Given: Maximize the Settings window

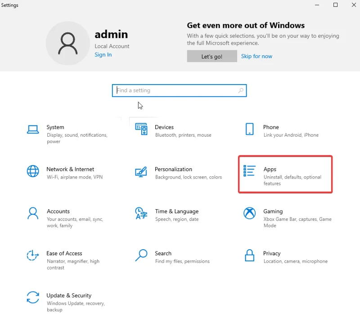Looking at the screenshot, I should pyautogui.click(x=335, y=5).
